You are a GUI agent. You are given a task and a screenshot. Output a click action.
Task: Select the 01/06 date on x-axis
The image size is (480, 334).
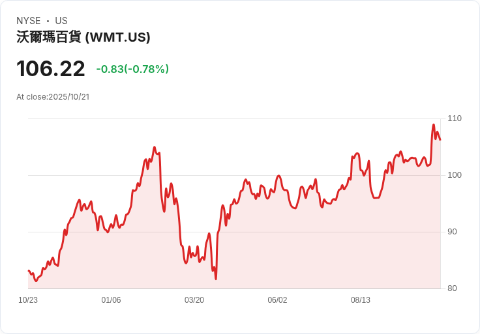111,300
